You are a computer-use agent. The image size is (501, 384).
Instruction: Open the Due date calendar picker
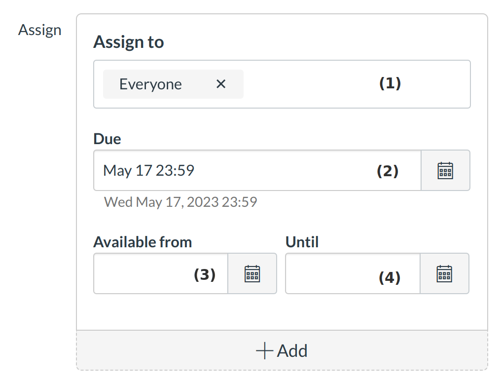point(445,170)
